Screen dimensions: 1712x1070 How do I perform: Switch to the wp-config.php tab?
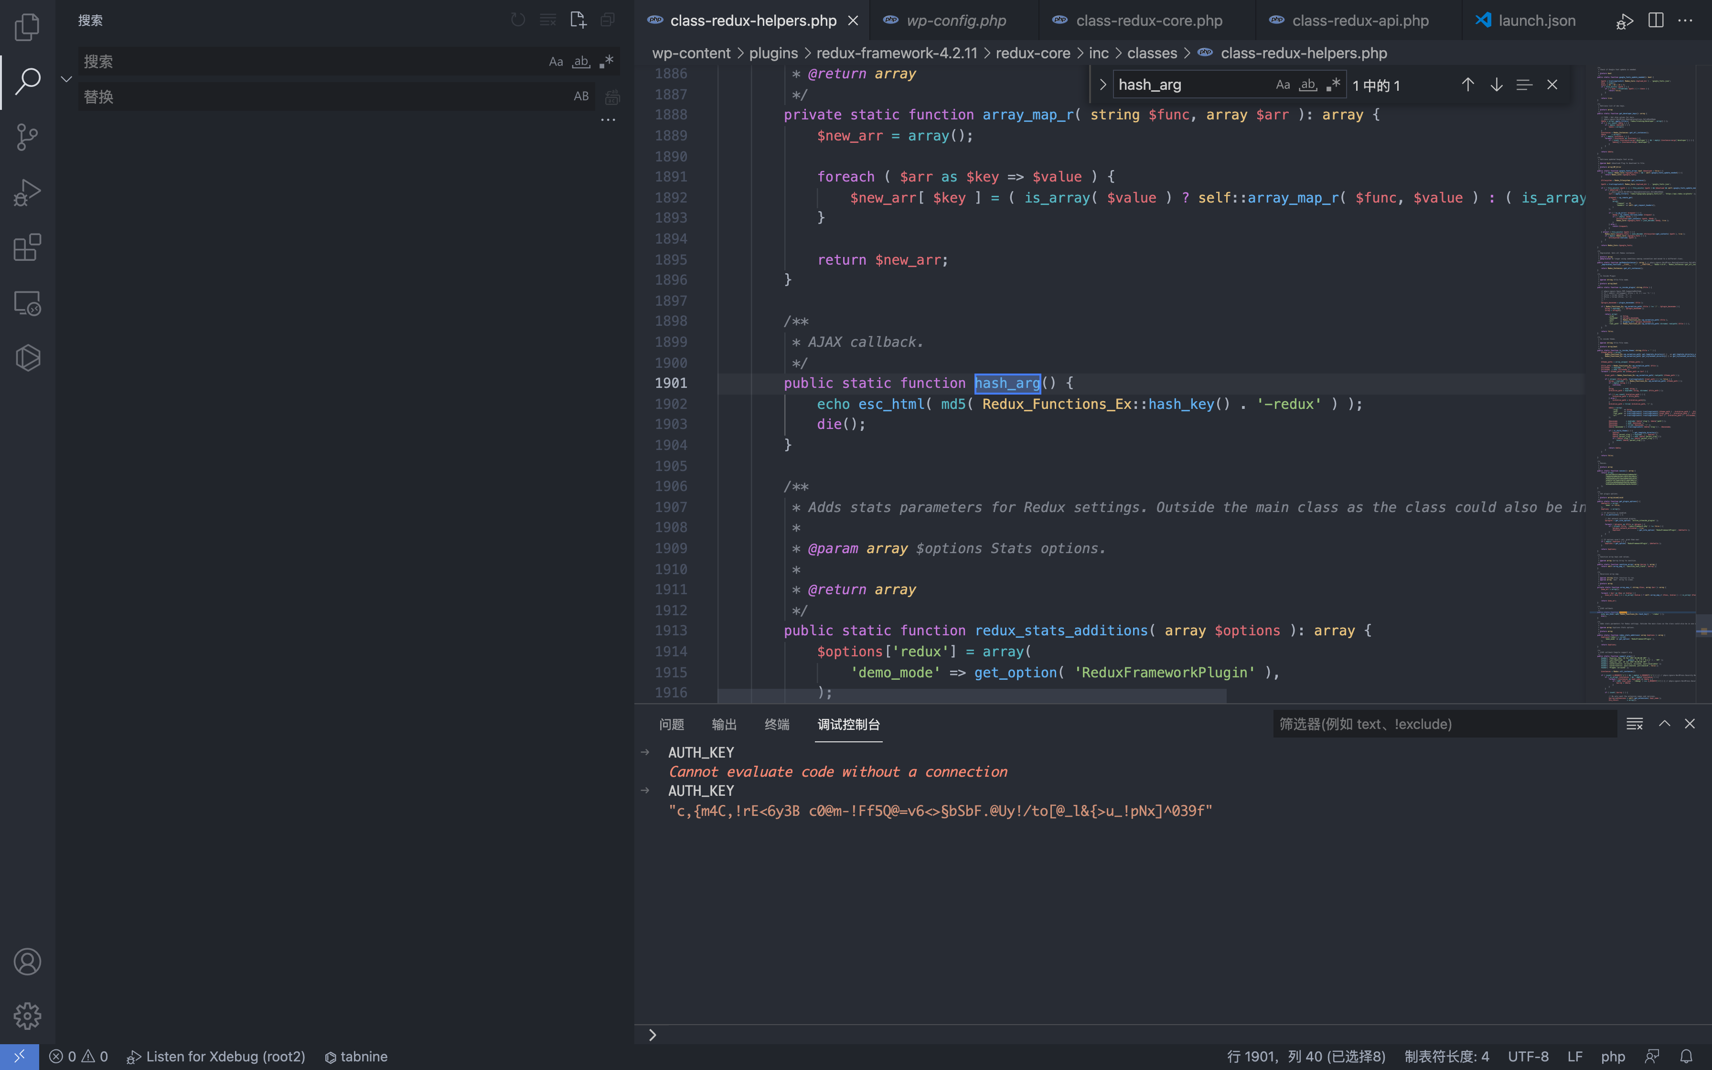(956, 21)
